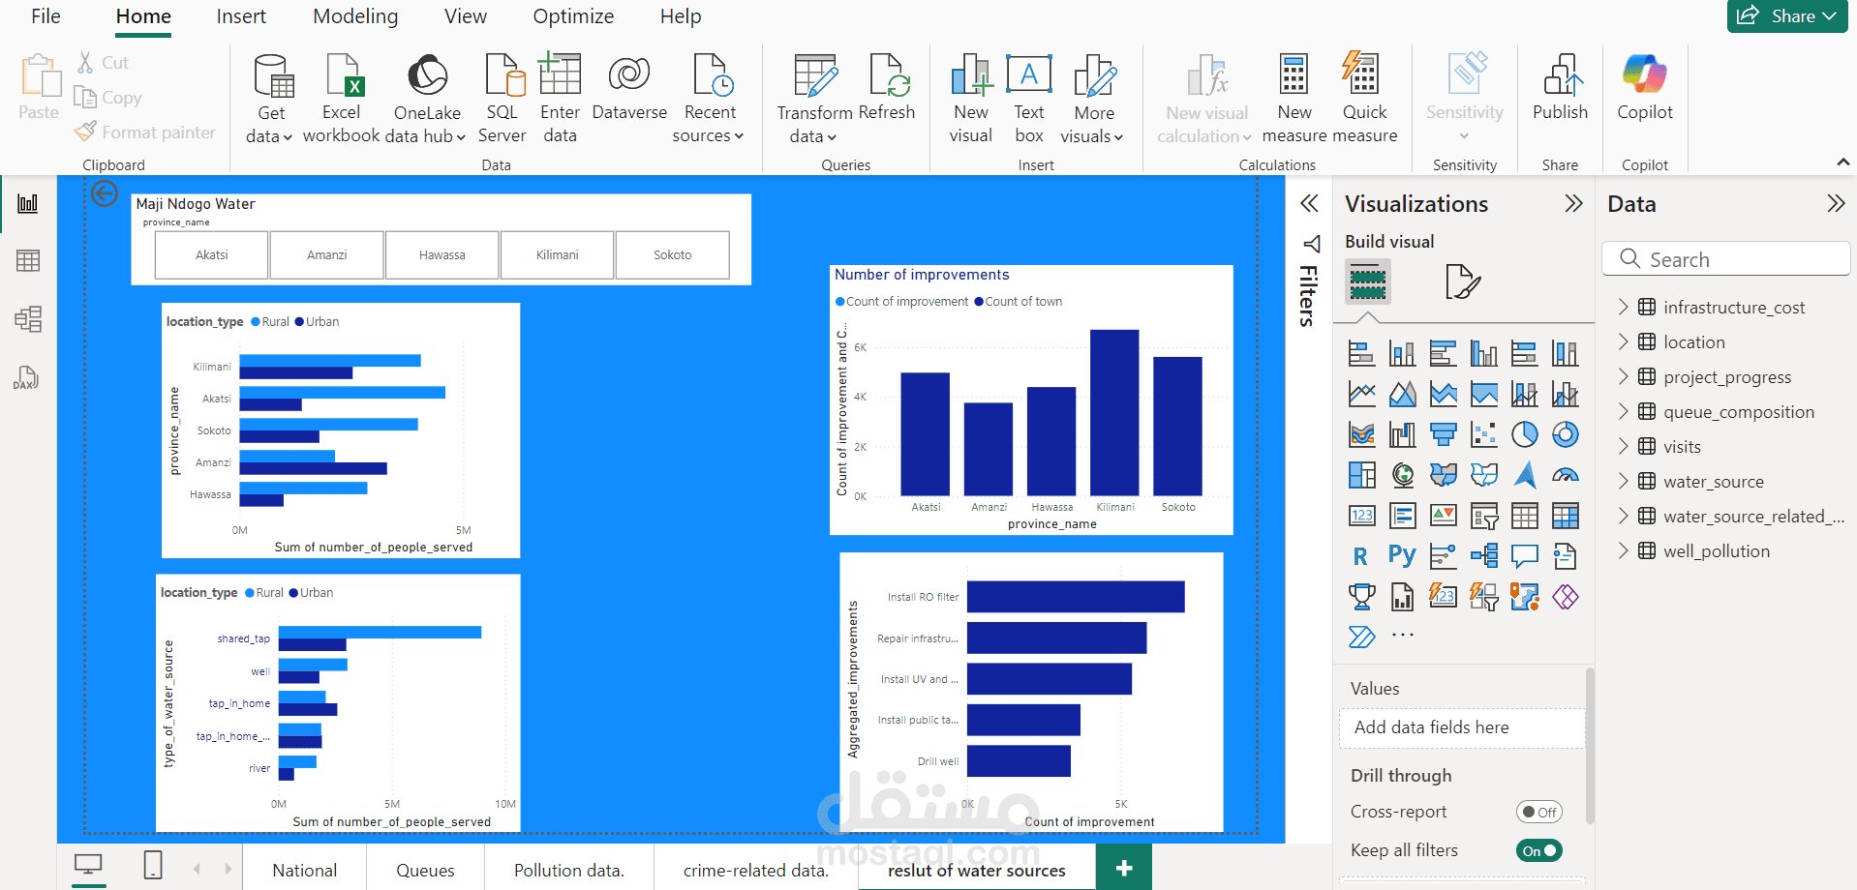
Task: Expand the location table fields
Action: [x=1624, y=342]
